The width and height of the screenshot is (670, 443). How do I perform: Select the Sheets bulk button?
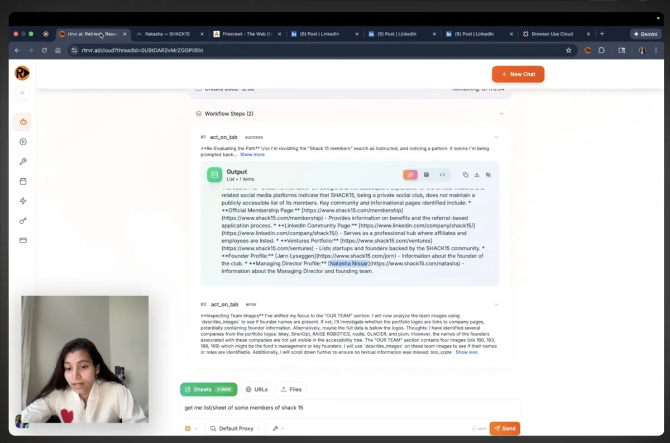(x=209, y=389)
